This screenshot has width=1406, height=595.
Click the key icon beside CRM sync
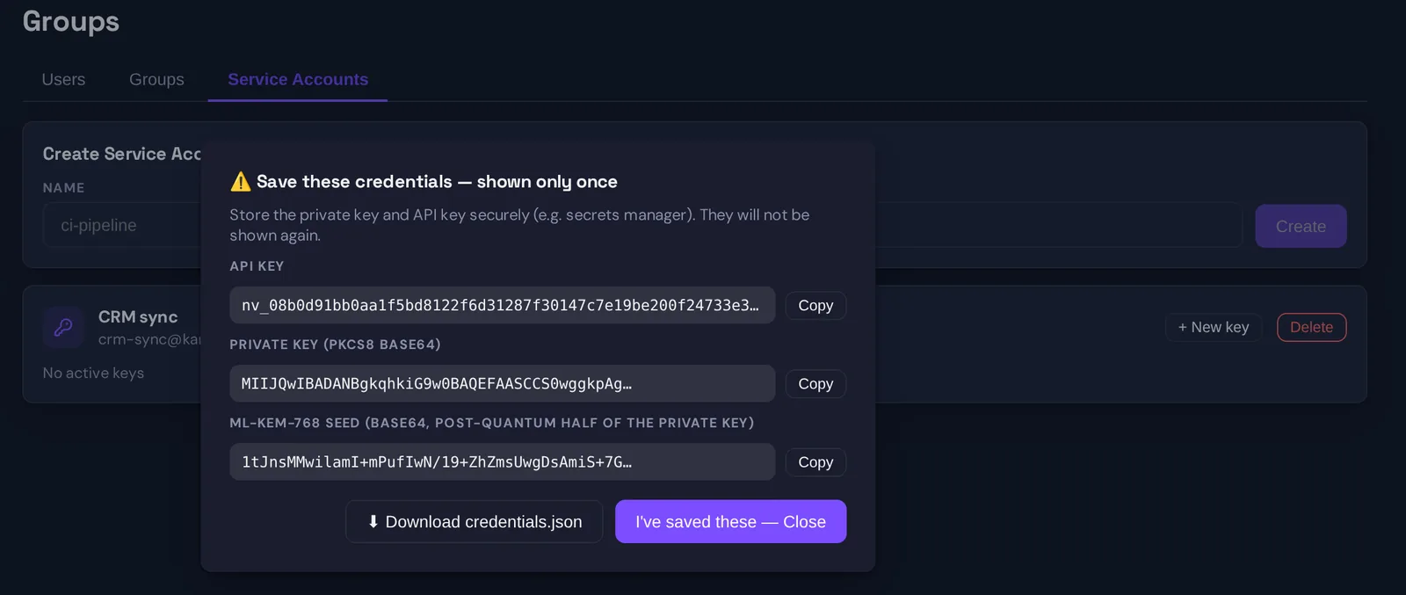[x=63, y=327]
